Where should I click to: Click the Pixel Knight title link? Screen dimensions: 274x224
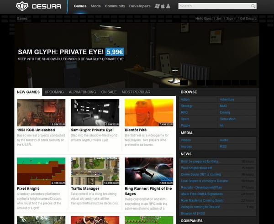28,188
